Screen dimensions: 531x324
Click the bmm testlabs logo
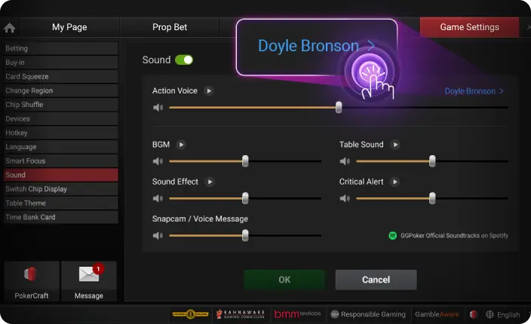click(x=297, y=314)
